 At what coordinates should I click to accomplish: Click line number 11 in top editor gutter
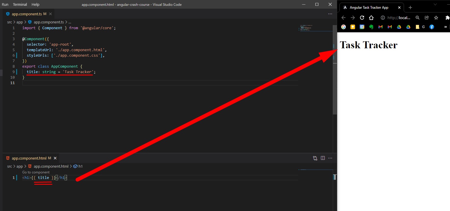[x=12, y=83]
